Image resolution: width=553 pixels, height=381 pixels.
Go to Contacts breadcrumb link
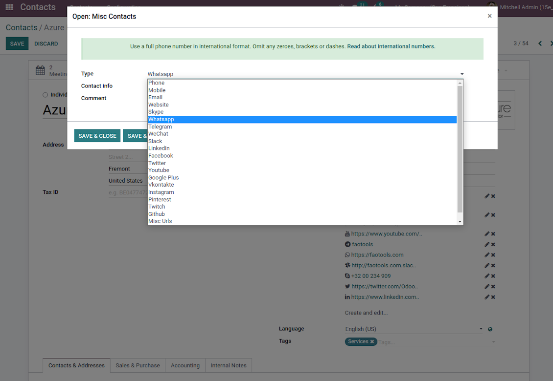(22, 27)
